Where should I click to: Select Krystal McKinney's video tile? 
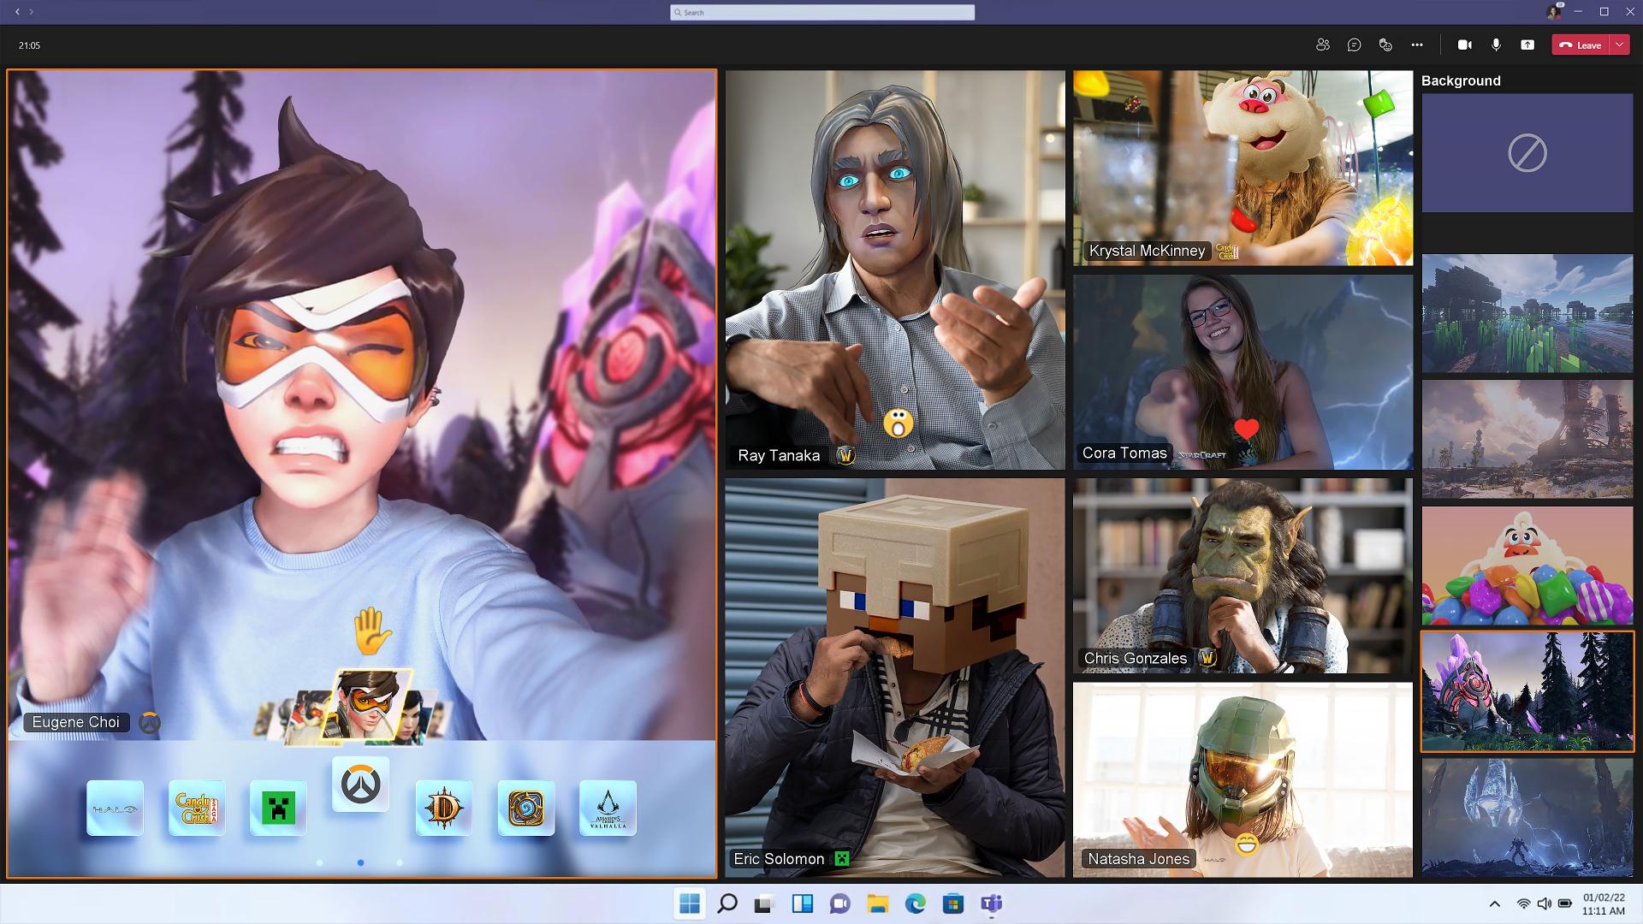(x=1243, y=168)
